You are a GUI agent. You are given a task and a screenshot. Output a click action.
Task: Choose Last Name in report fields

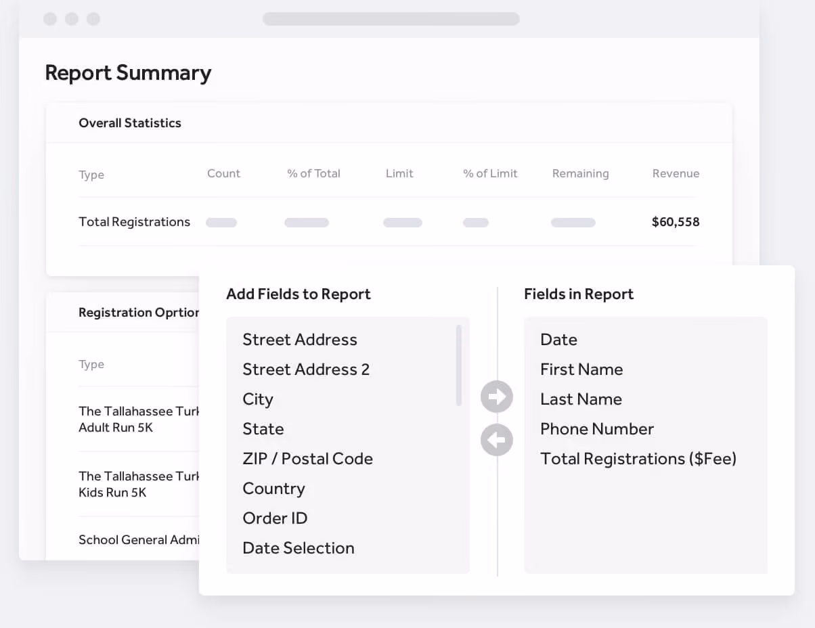point(581,399)
